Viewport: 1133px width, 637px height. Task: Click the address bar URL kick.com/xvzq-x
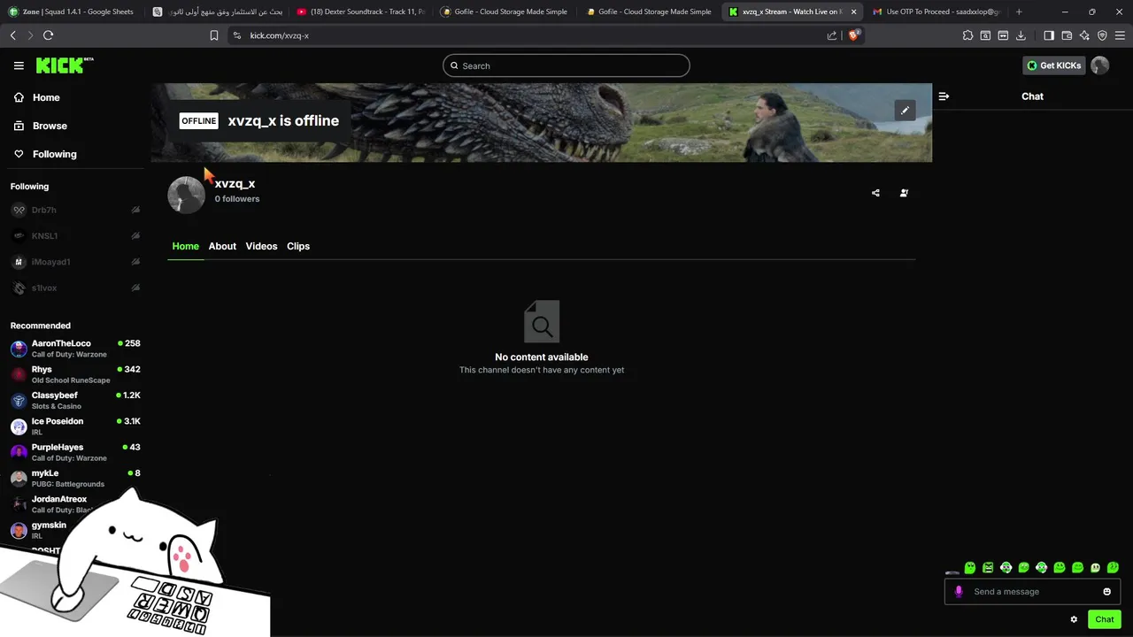pos(280,35)
